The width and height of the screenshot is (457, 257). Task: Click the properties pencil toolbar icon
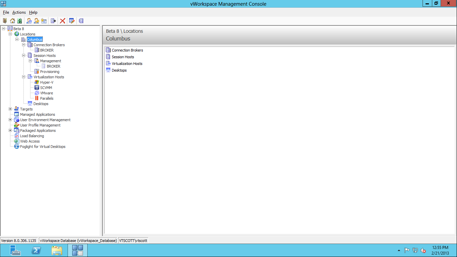[72, 21]
